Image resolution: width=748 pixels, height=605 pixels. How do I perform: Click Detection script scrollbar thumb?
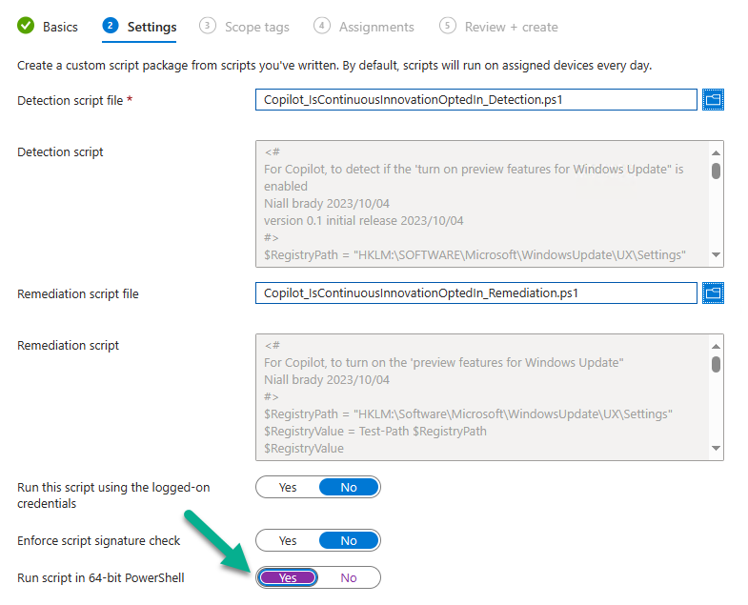point(716,171)
